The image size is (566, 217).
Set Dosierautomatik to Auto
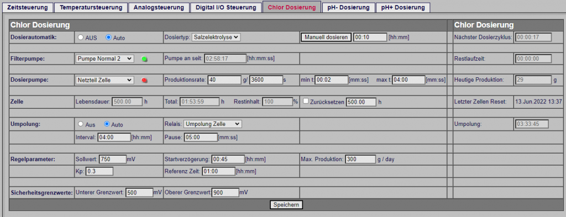point(108,38)
